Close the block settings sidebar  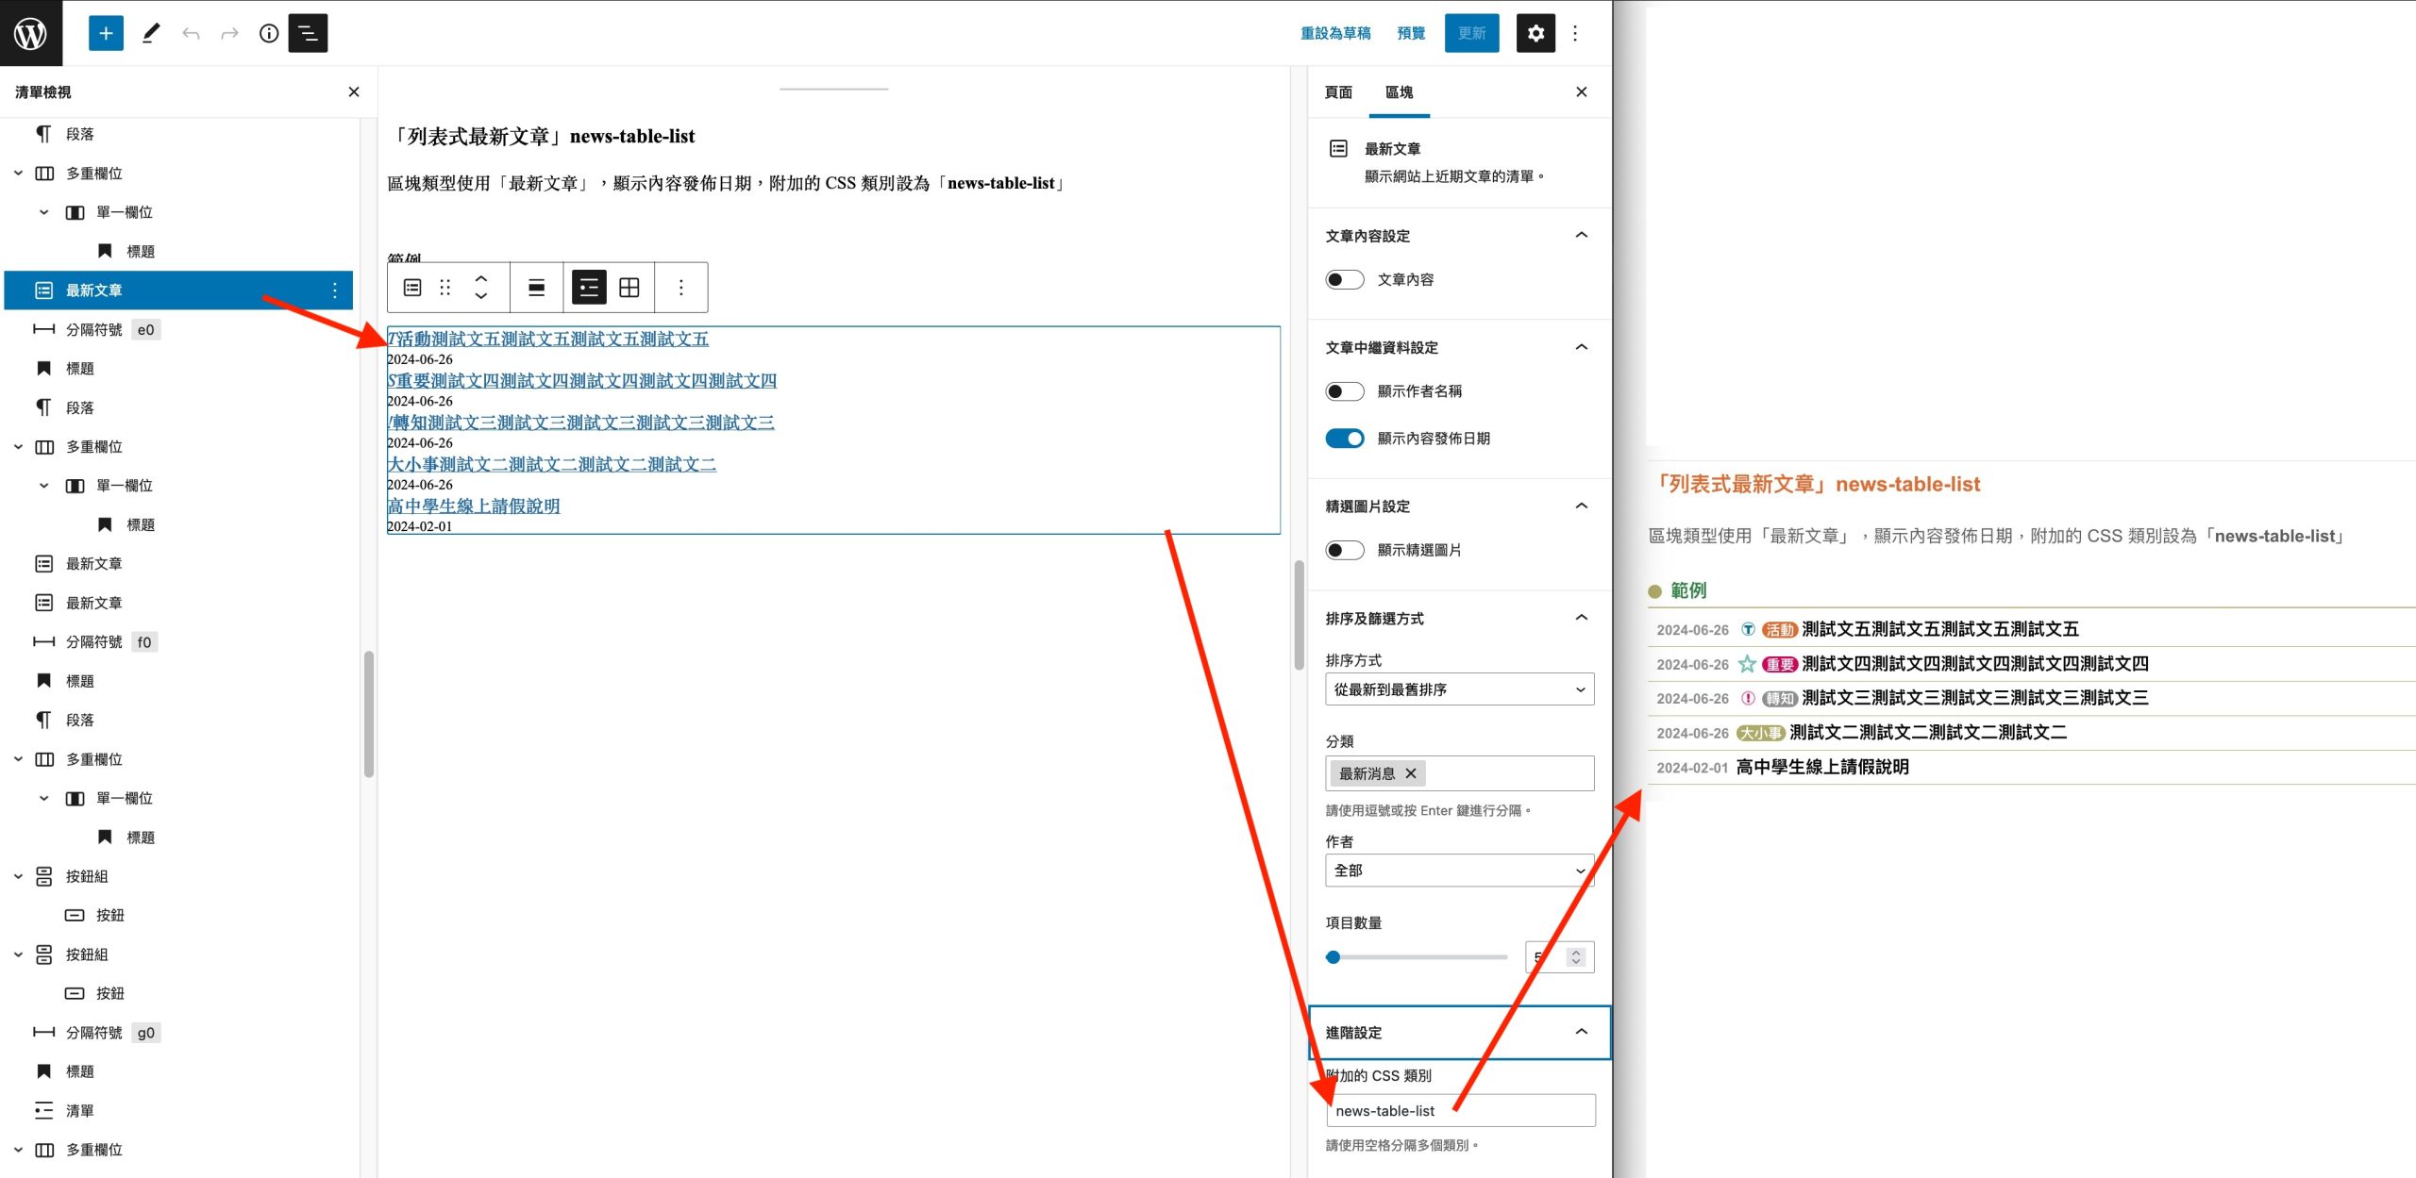(1582, 91)
